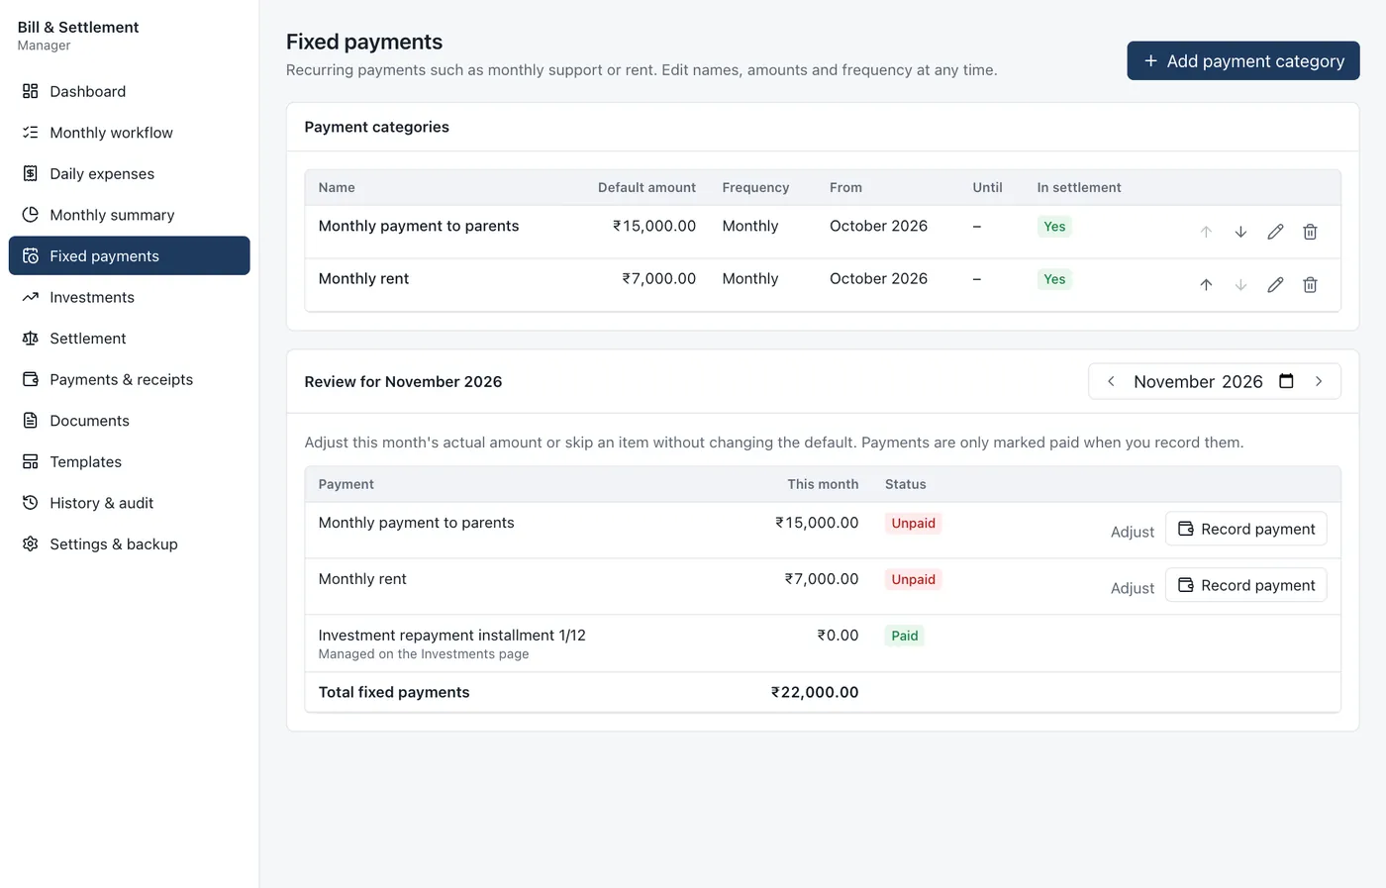Click the Paid badge for investment installment
This screenshot has height=888, width=1386.
coord(905,636)
